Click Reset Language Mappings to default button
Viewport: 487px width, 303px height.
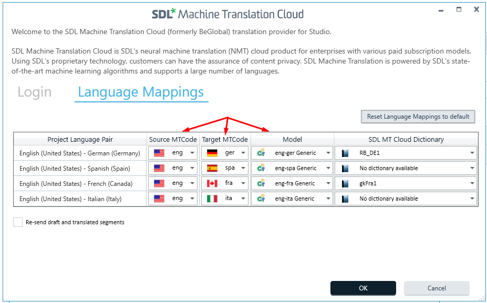click(x=418, y=117)
